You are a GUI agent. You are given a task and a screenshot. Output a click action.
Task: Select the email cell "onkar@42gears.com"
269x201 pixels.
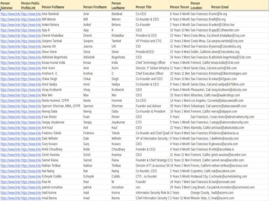click(x=224, y=79)
